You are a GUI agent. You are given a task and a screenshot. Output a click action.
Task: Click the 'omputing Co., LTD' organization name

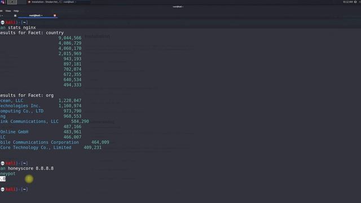[x=21, y=111]
